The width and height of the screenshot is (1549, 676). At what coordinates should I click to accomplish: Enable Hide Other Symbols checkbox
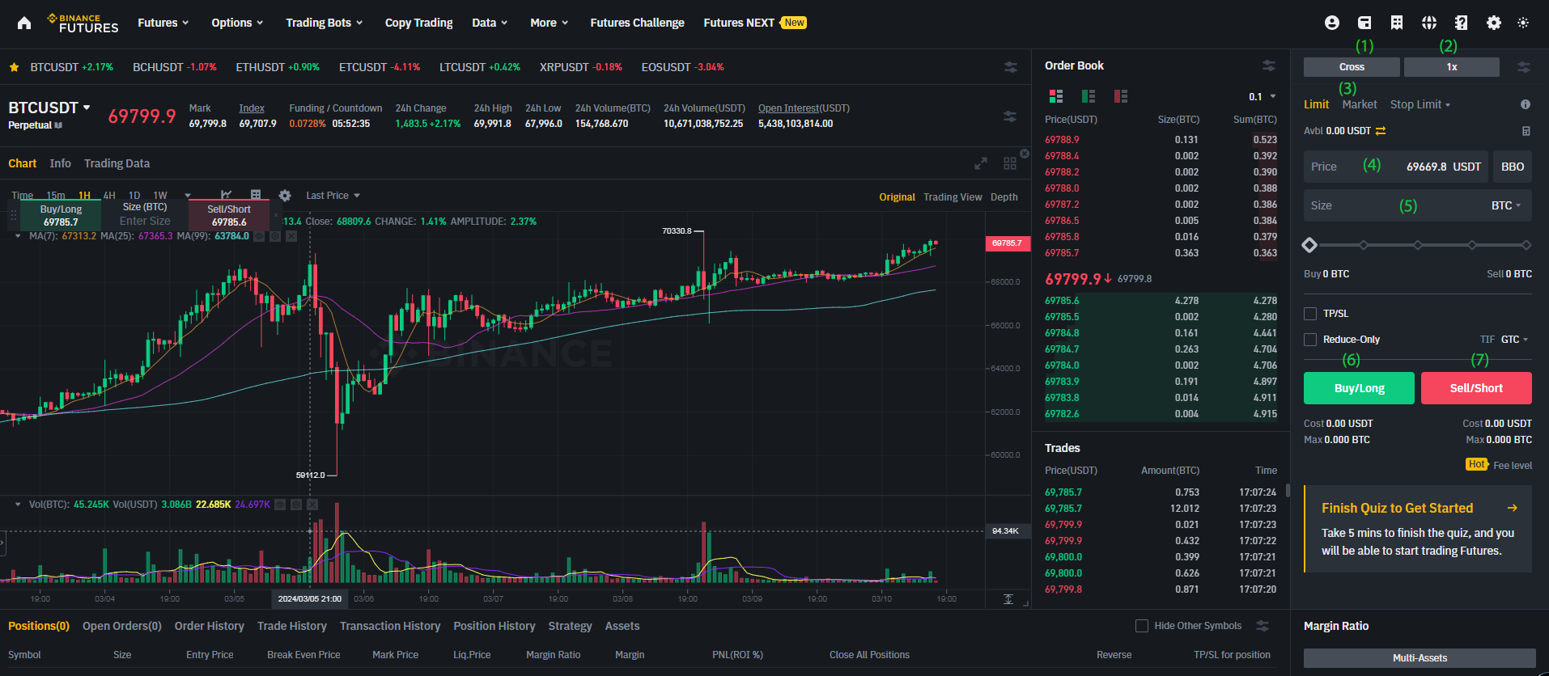[1142, 626]
